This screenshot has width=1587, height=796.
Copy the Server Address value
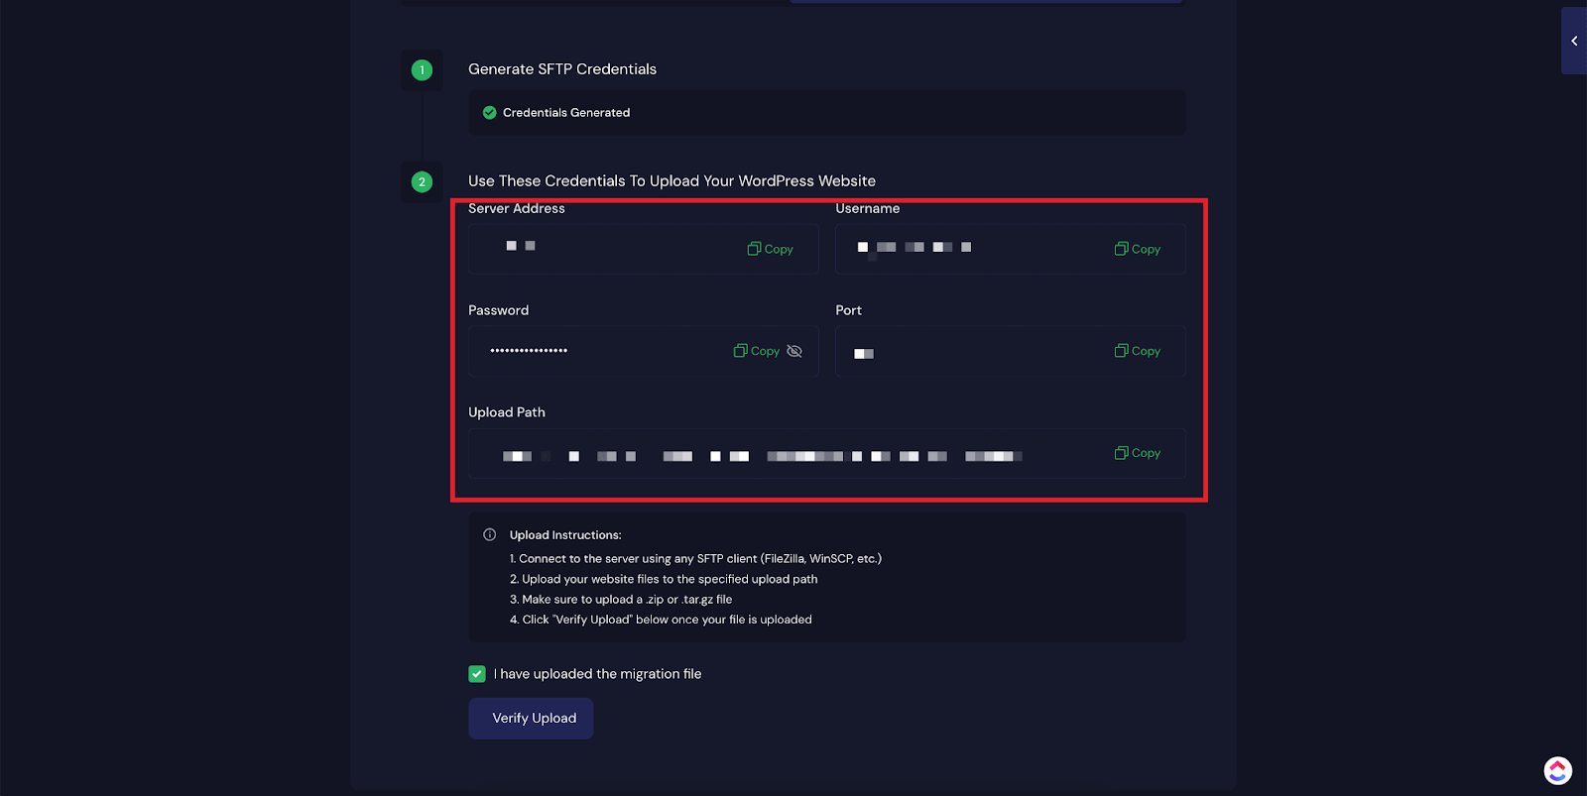click(x=770, y=249)
